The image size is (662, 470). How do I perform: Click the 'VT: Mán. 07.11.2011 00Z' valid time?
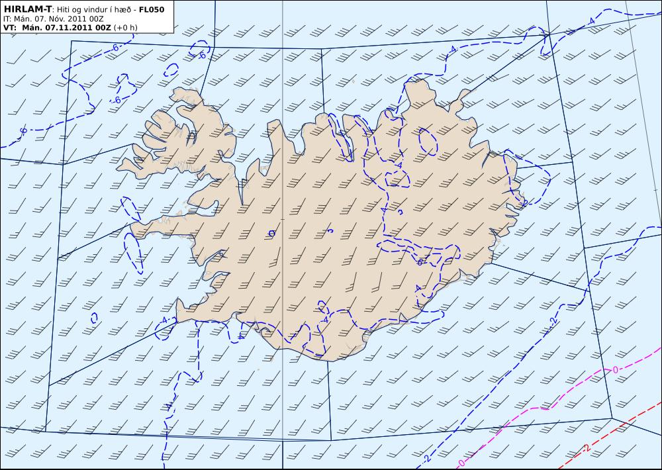pos(57,28)
